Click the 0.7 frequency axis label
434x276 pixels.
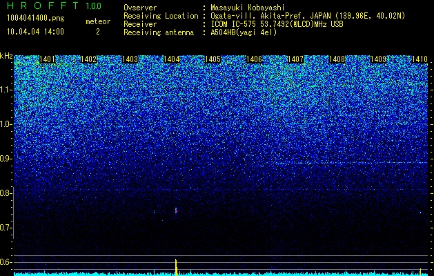pyautogui.click(x=6, y=228)
